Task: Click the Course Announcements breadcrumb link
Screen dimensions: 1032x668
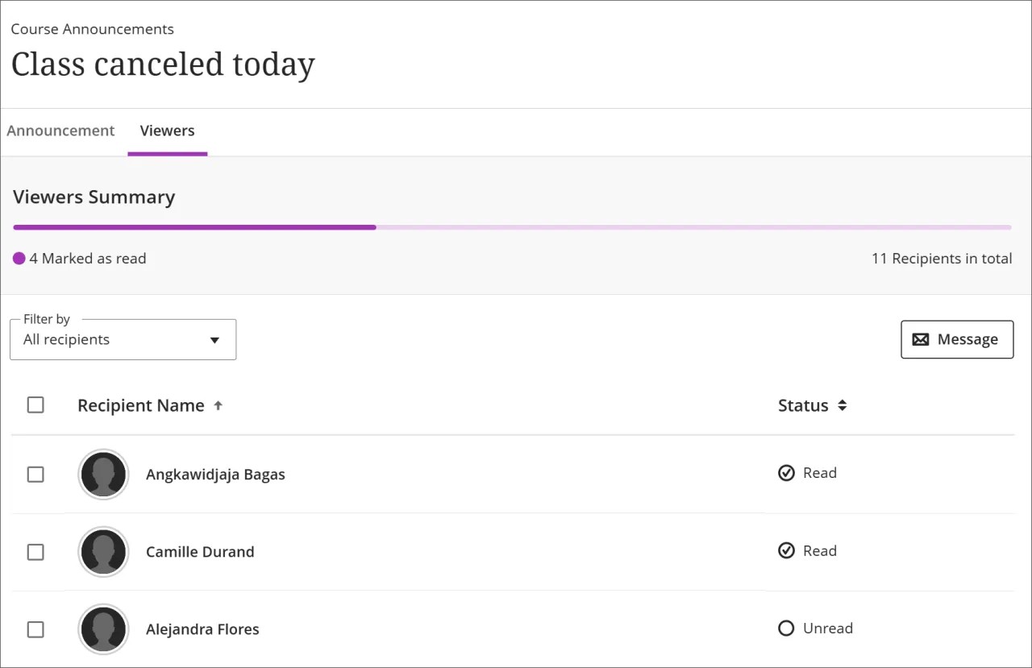Action: tap(92, 29)
